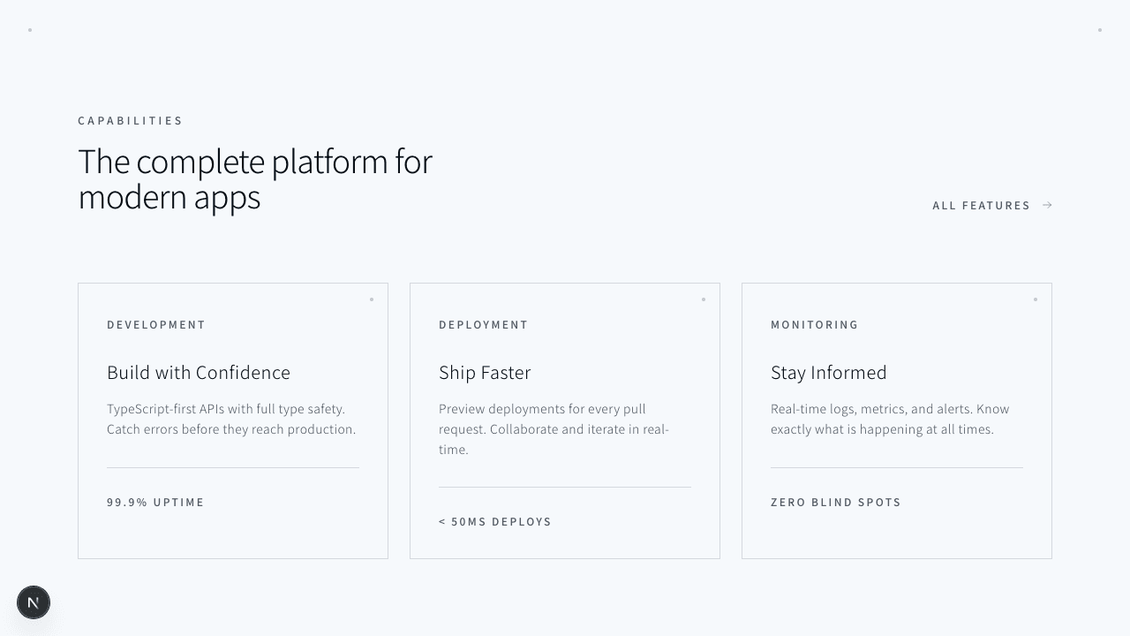This screenshot has height=636, width=1130.
Task: Click the < 50ms Deploys stat
Action: click(495, 522)
